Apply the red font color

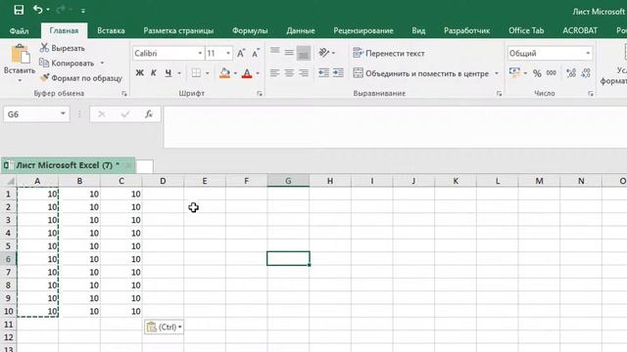(247, 73)
